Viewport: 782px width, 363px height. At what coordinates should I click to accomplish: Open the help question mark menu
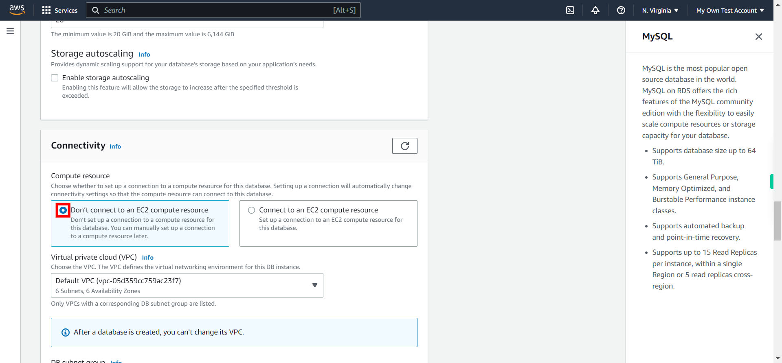point(621,10)
